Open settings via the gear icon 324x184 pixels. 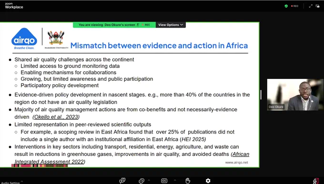pyautogui.click(x=208, y=181)
